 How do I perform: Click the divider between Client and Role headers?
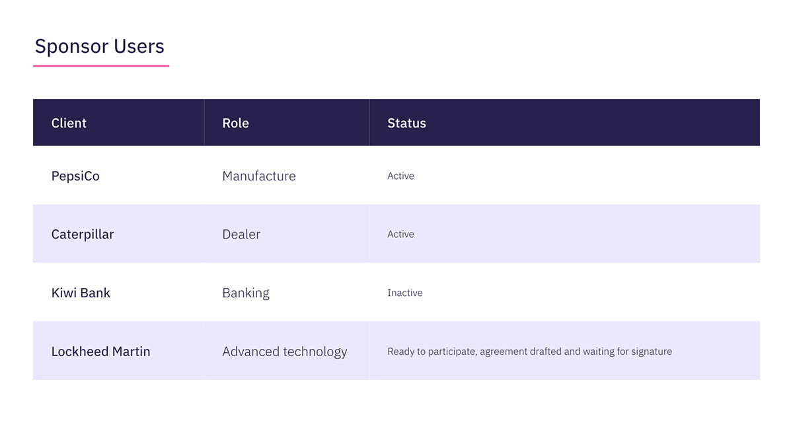click(204, 122)
